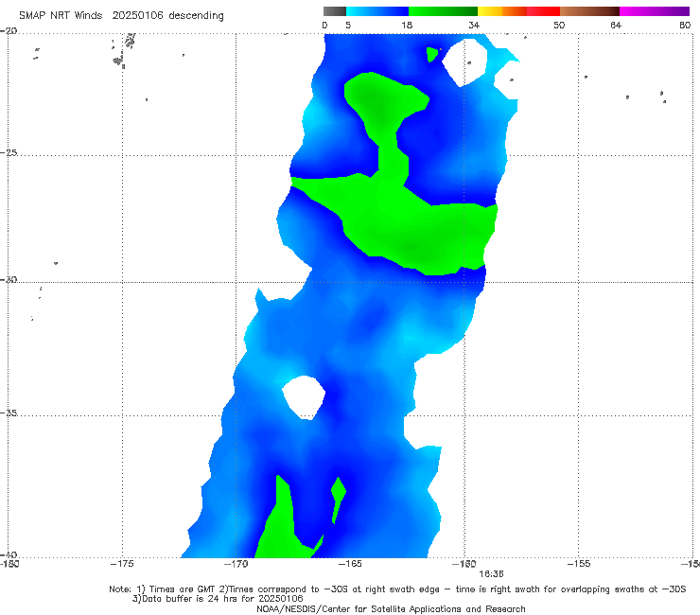Click the latitude axis label "-25"

[x=9, y=152]
